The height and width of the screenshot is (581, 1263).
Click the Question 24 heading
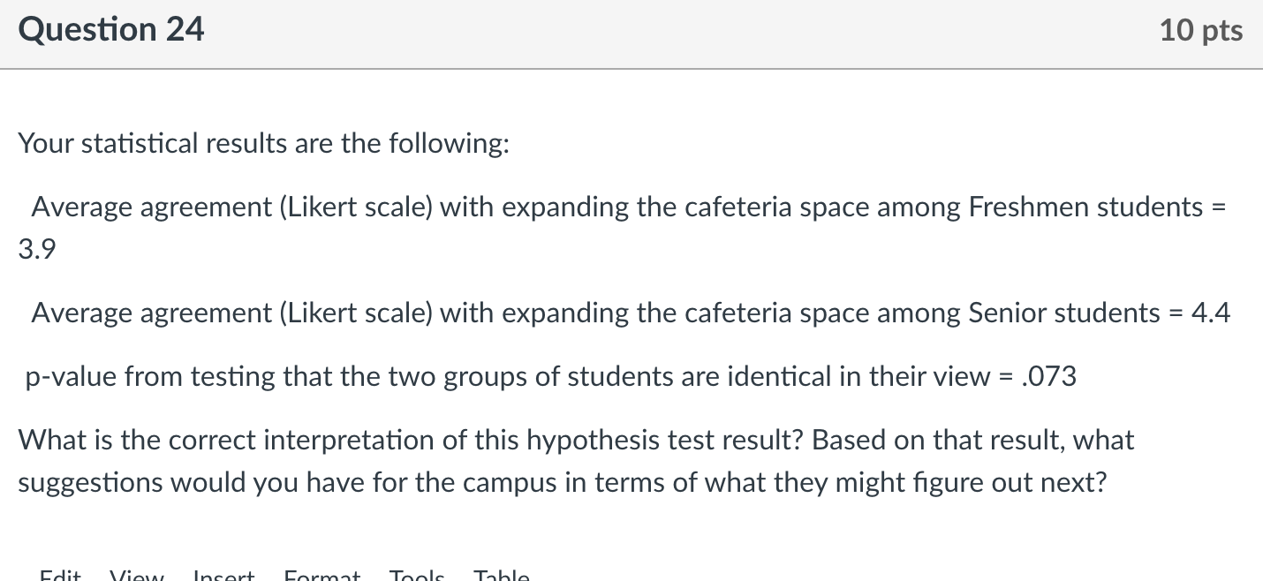pos(110,29)
